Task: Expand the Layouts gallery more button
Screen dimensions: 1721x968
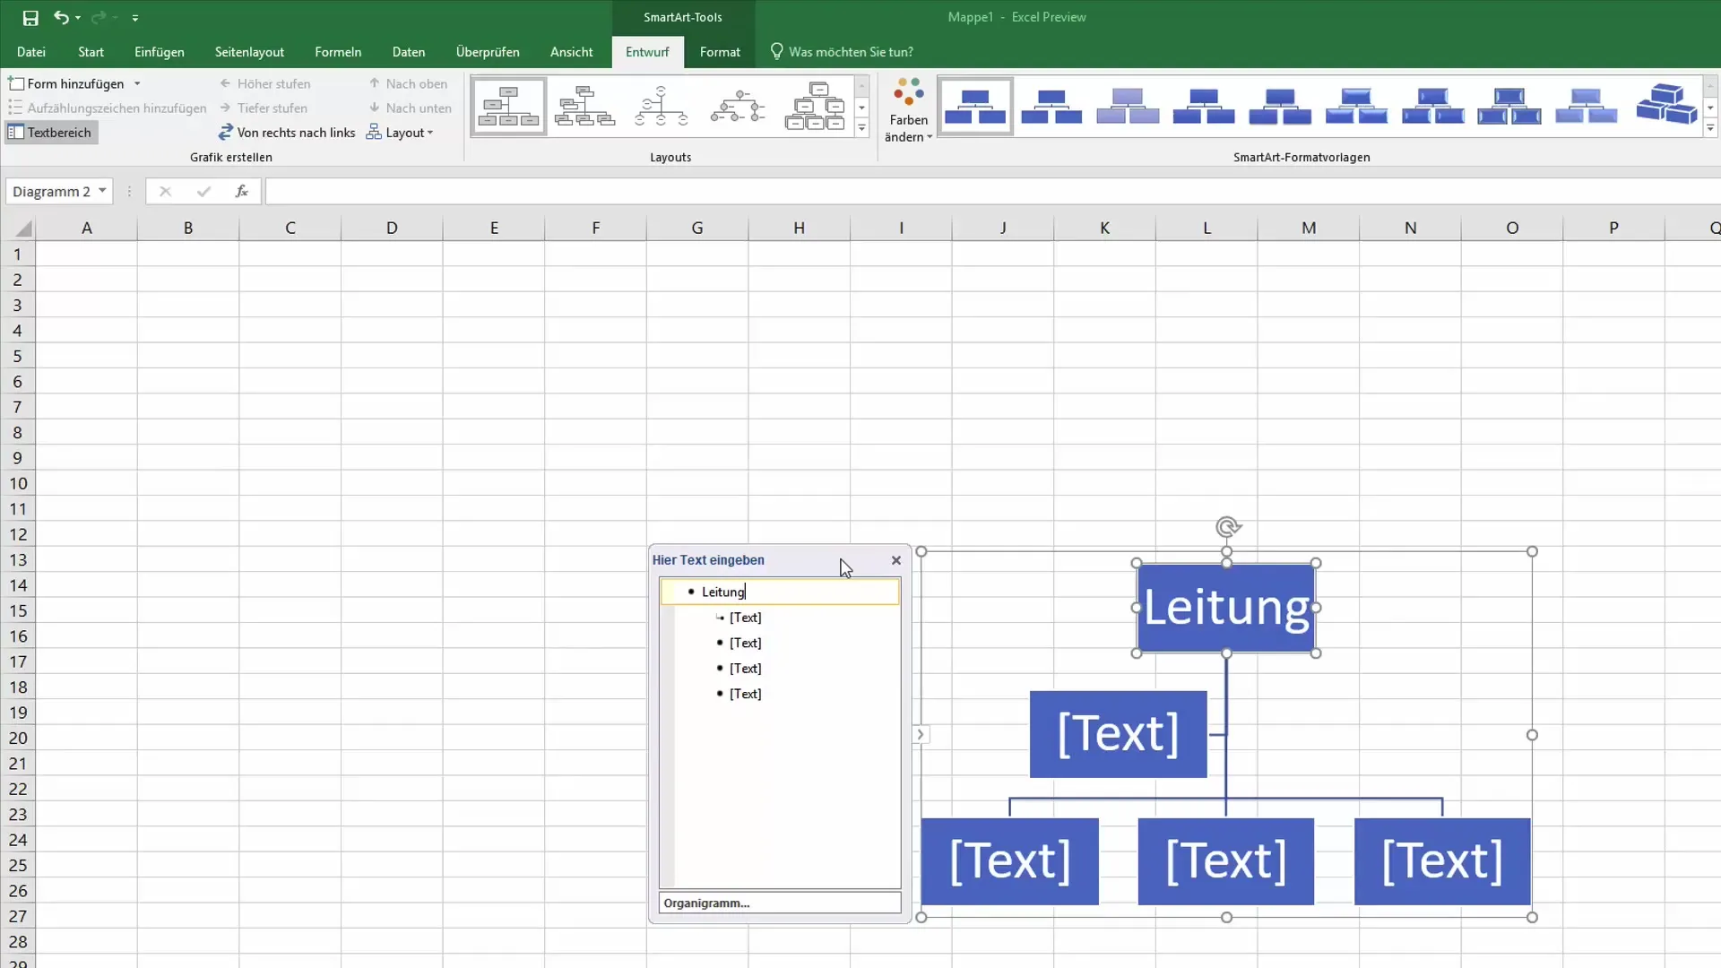Action: [x=861, y=128]
